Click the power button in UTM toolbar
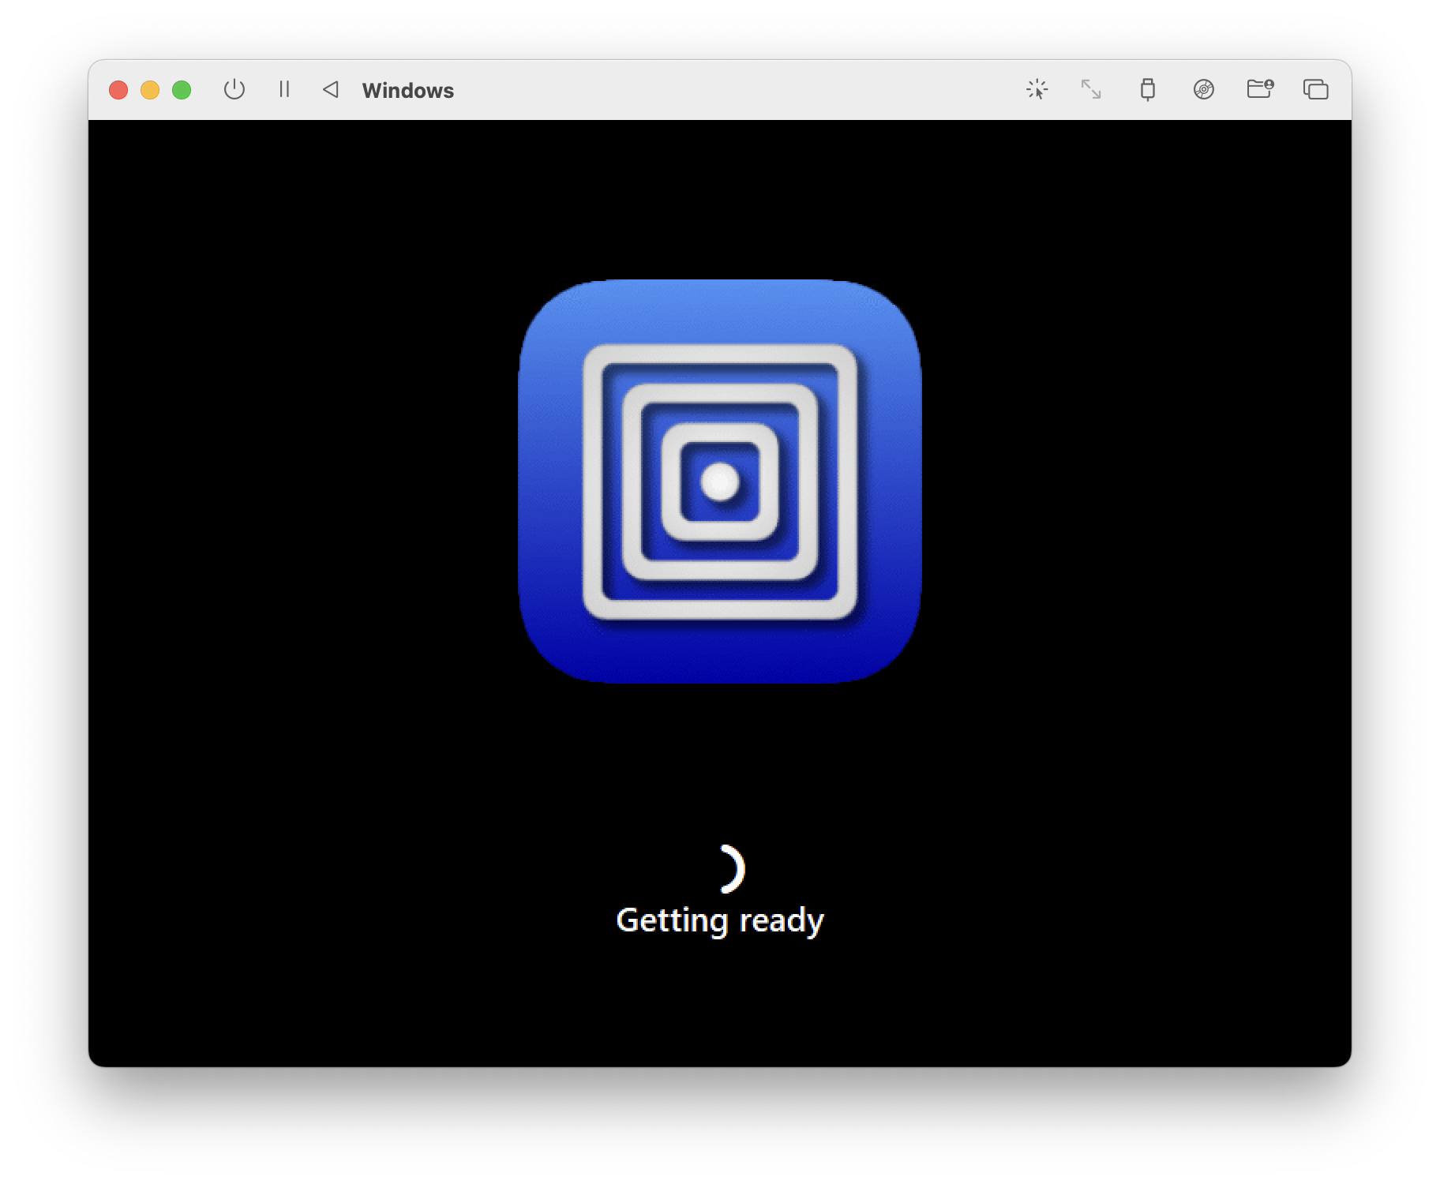The width and height of the screenshot is (1440, 1184). click(234, 89)
